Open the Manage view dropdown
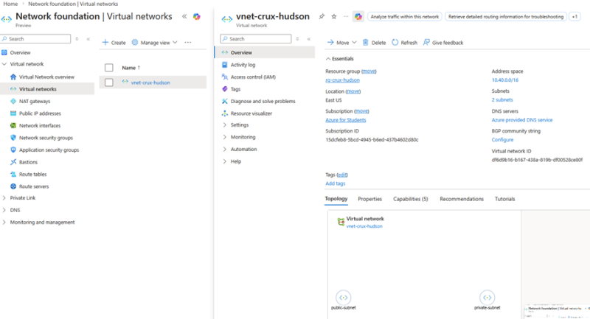The width and height of the screenshot is (590, 319). pyautogui.click(x=154, y=43)
